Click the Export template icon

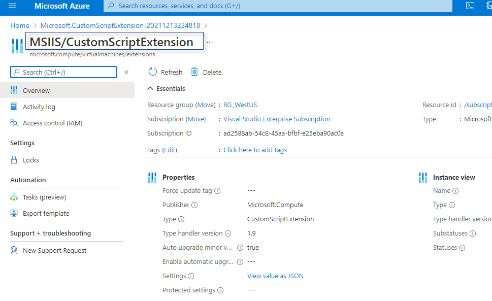14,213
